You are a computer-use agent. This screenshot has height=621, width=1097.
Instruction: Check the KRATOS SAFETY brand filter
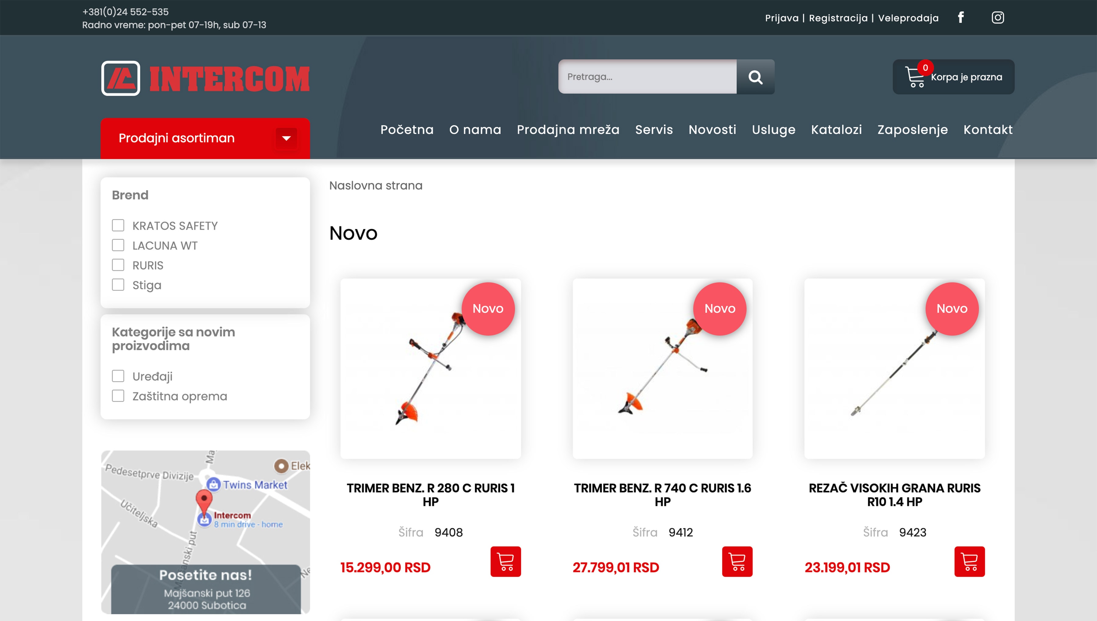point(118,225)
